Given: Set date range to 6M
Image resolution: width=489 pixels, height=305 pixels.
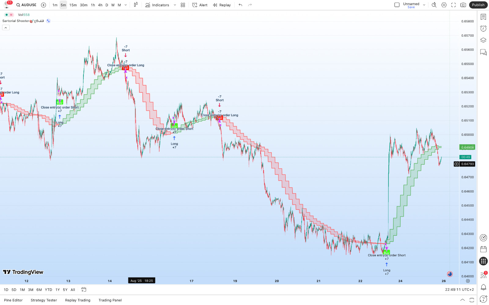Looking at the screenshot, I should (x=39, y=290).
